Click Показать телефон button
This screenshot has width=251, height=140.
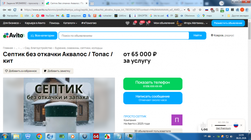pyautogui.click(x=153, y=84)
